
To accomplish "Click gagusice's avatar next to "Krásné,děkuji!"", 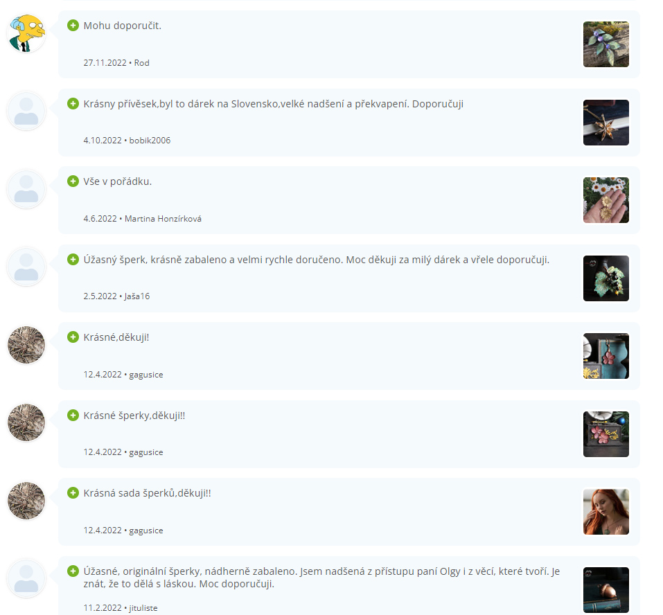I will (26, 345).
